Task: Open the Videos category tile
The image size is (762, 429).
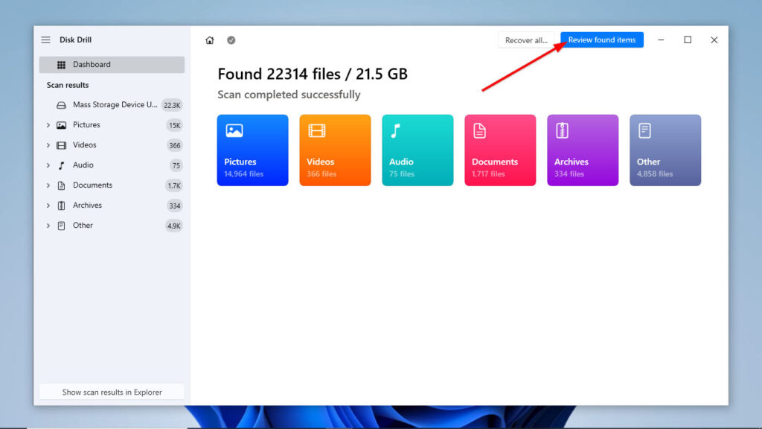Action: (x=335, y=150)
